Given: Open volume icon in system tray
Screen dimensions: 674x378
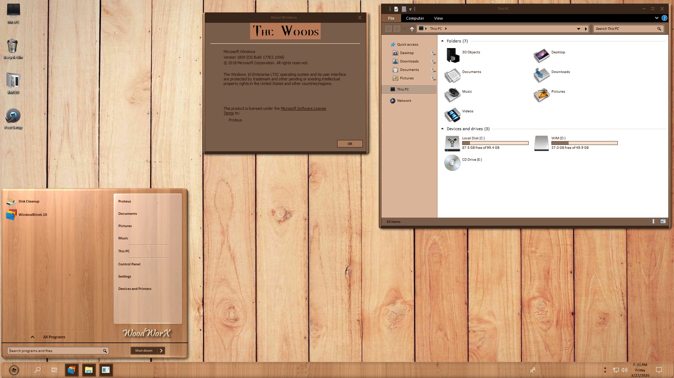Looking at the screenshot, I should [624, 370].
